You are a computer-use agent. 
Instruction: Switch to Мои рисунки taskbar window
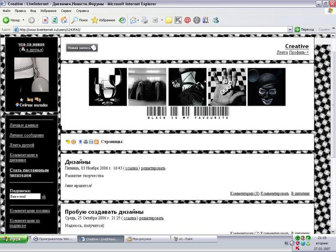coord(147,239)
